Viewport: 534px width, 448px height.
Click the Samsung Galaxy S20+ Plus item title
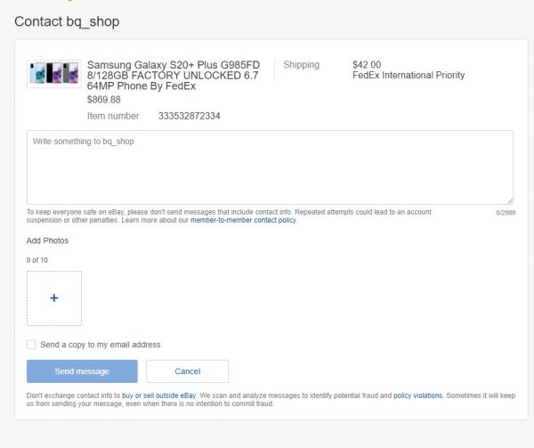174,76
